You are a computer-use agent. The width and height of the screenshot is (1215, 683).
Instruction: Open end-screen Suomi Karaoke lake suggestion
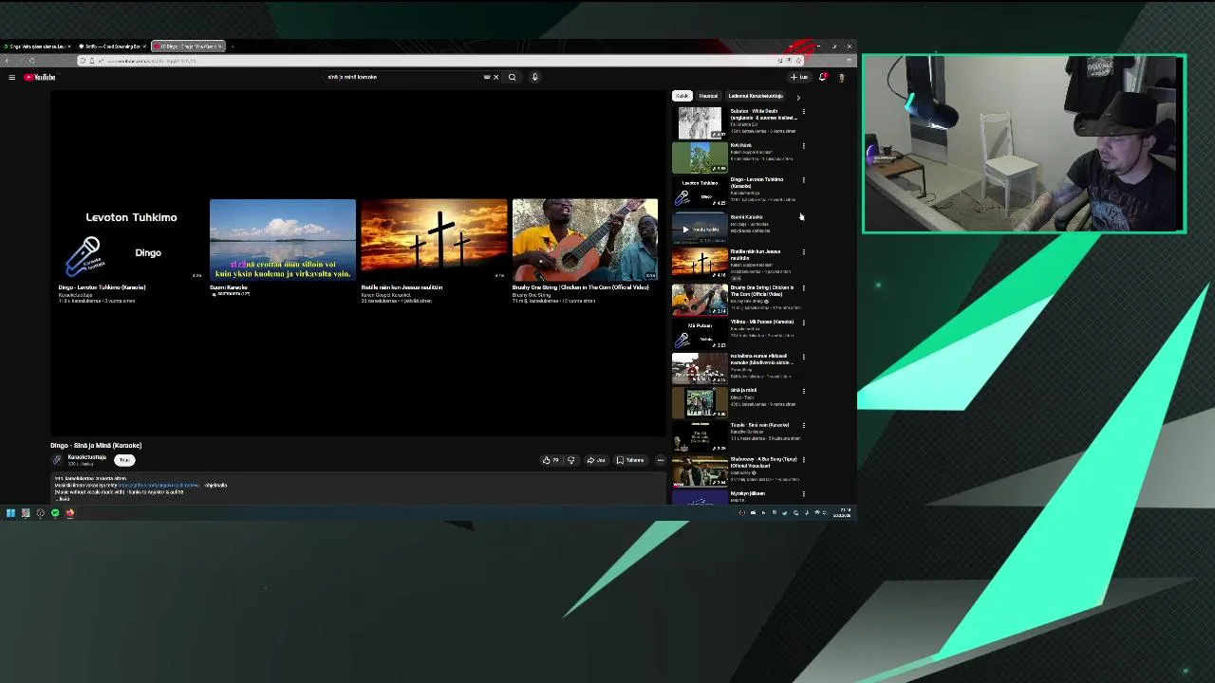pyautogui.click(x=283, y=240)
